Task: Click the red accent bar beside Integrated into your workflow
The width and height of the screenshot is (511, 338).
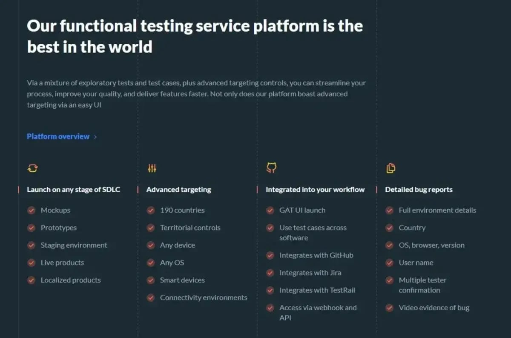Action: (x=258, y=190)
